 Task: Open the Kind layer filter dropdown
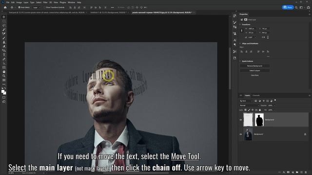(246, 101)
